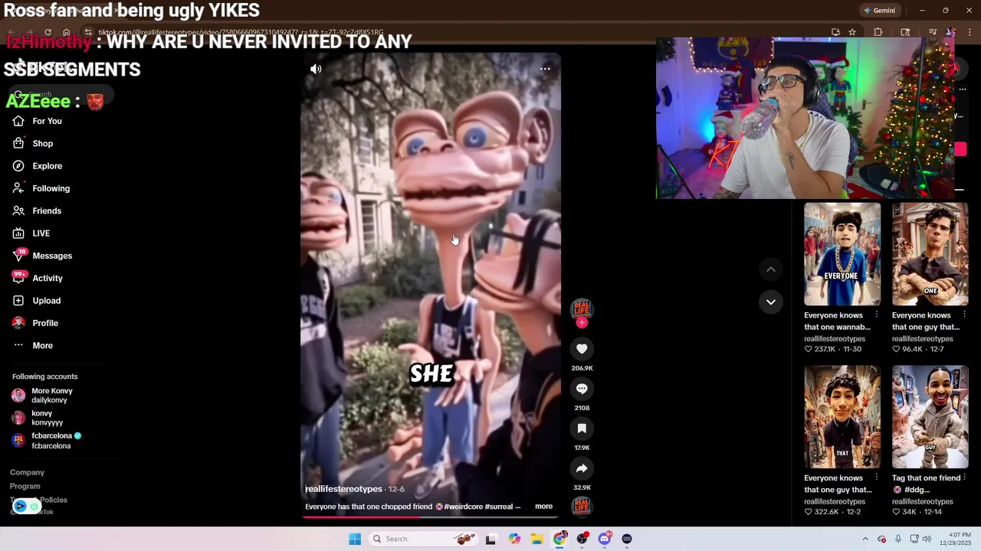
Task: Show hidden system tray icons
Action: (865, 539)
